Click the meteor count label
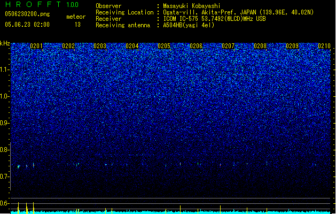Viewport: 336px width, 214px height. (x=76, y=17)
